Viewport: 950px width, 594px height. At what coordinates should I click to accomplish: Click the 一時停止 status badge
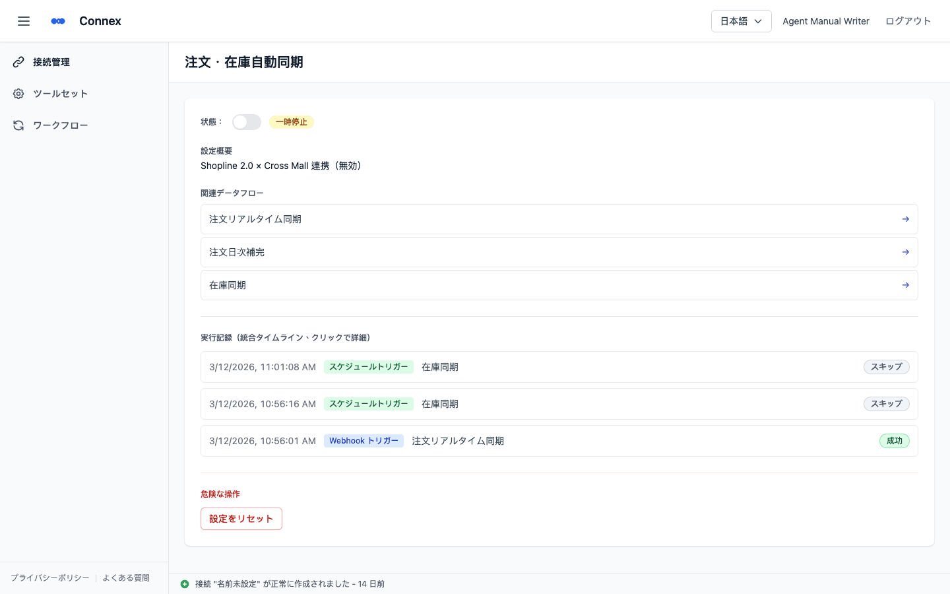[x=292, y=122]
